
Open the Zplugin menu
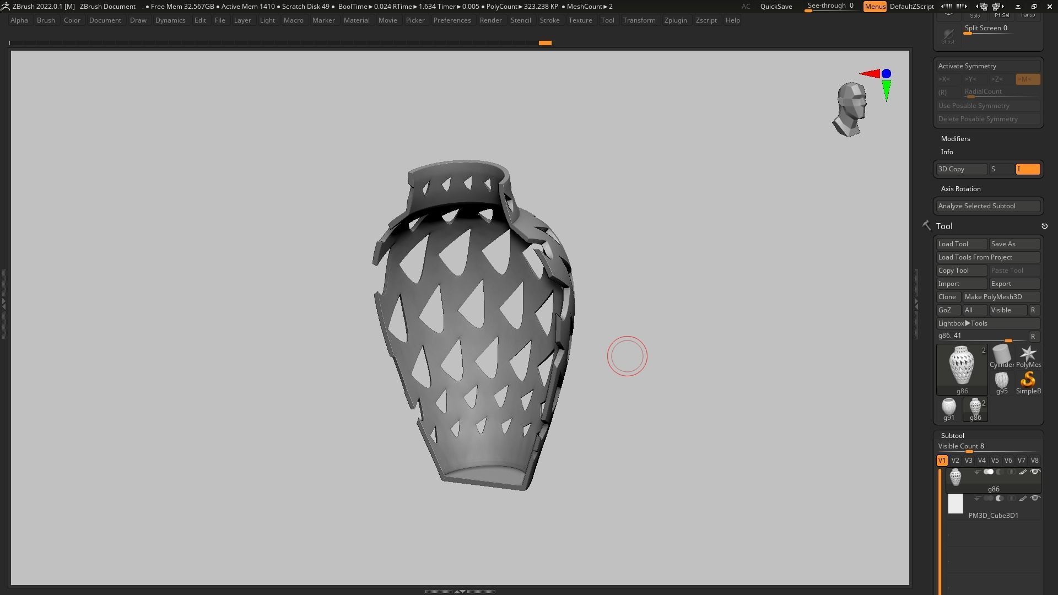coord(676,20)
